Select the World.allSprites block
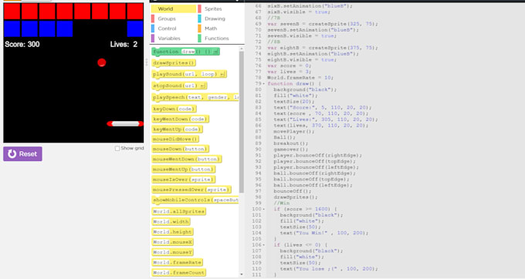This screenshot has width=525, height=279. (179, 211)
